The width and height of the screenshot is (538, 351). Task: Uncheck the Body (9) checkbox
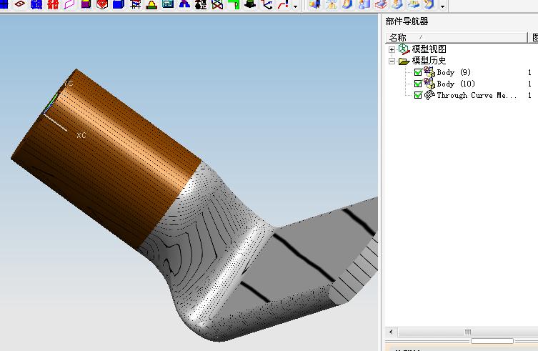418,72
